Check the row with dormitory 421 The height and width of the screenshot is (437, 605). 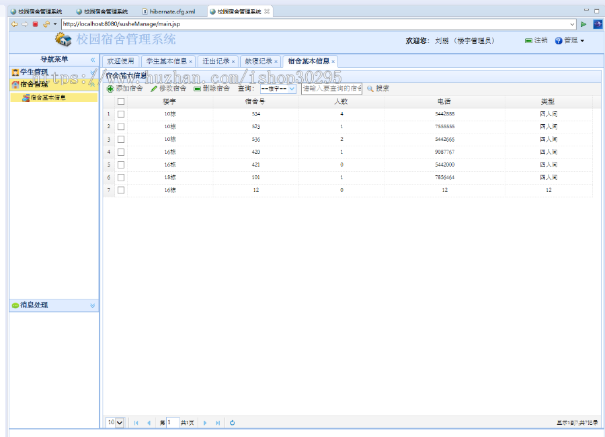click(x=121, y=165)
